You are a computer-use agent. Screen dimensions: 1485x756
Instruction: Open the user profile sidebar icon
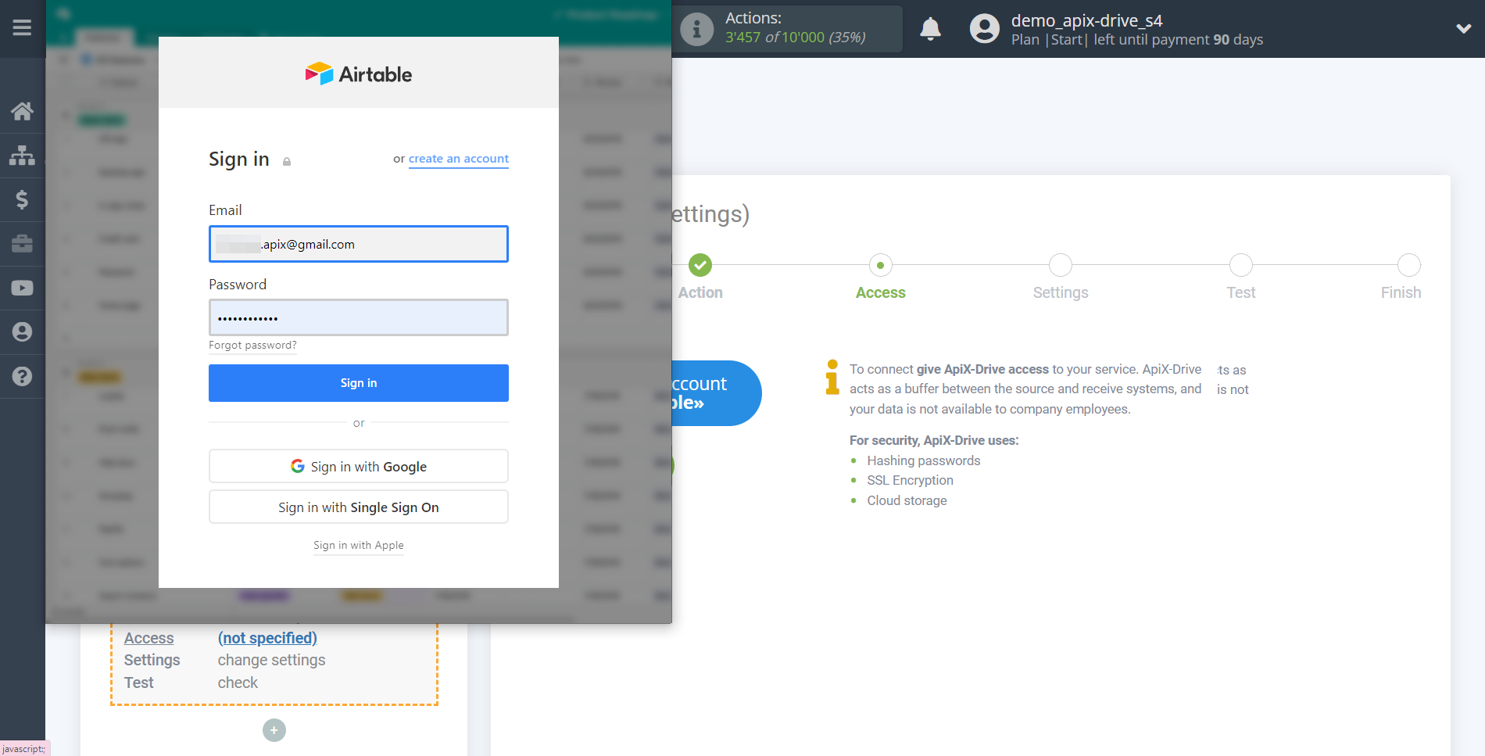[22, 331]
